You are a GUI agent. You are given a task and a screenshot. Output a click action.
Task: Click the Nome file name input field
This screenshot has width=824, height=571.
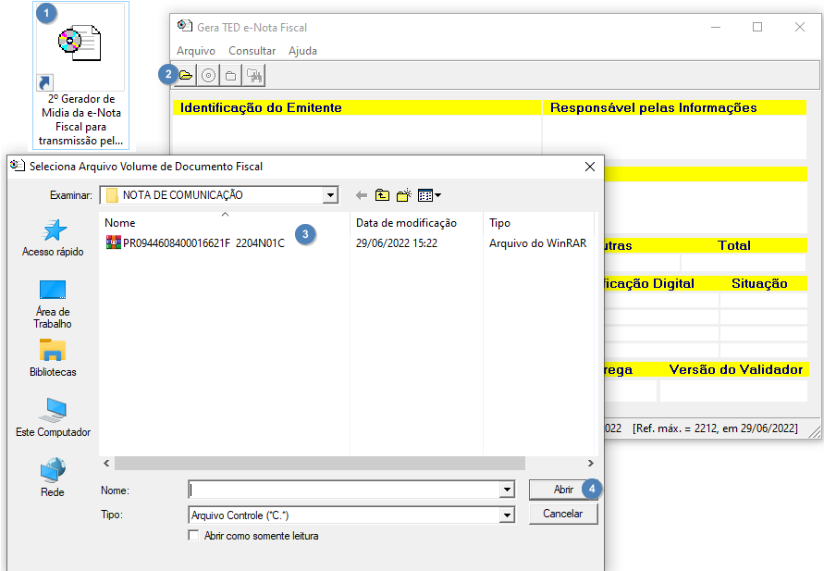345,490
